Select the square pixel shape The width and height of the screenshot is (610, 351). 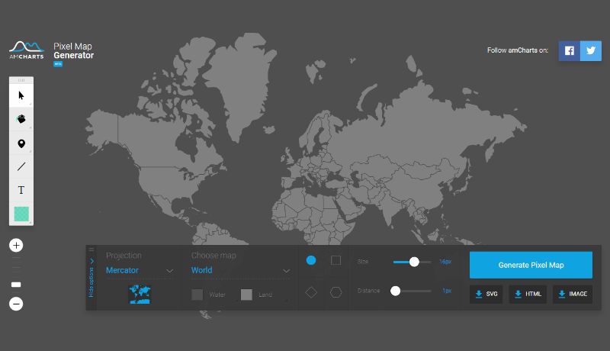click(335, 260)
